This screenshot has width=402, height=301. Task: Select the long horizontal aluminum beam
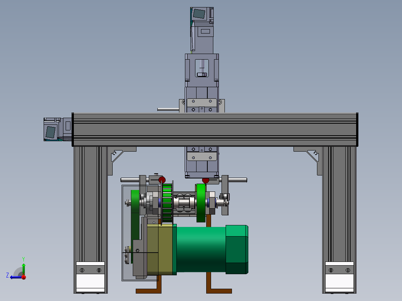tap(215, 130)
